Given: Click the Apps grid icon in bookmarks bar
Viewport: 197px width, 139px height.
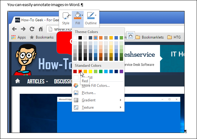Looking at the screenshot, I should pyautogui.click(x=13, y=37).
